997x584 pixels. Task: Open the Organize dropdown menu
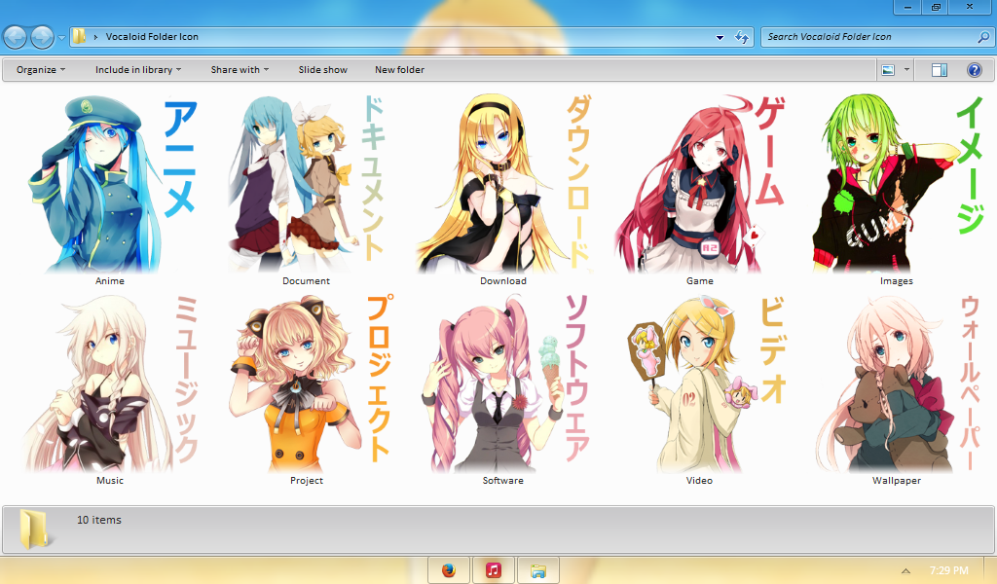(37, 69)
